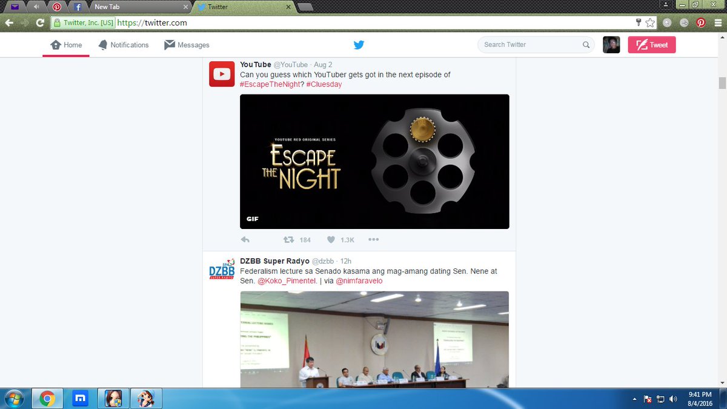
Task: Open the profile avatar menu
Action: click(x=611, y=45)
